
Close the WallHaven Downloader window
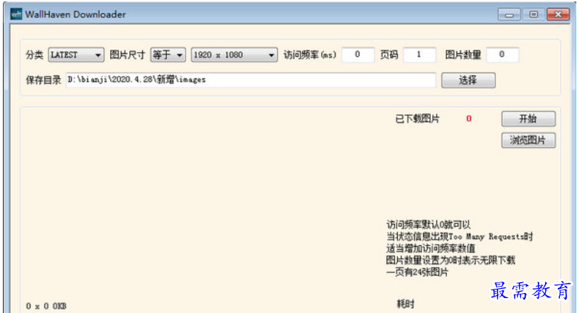(x=559, y=14)
